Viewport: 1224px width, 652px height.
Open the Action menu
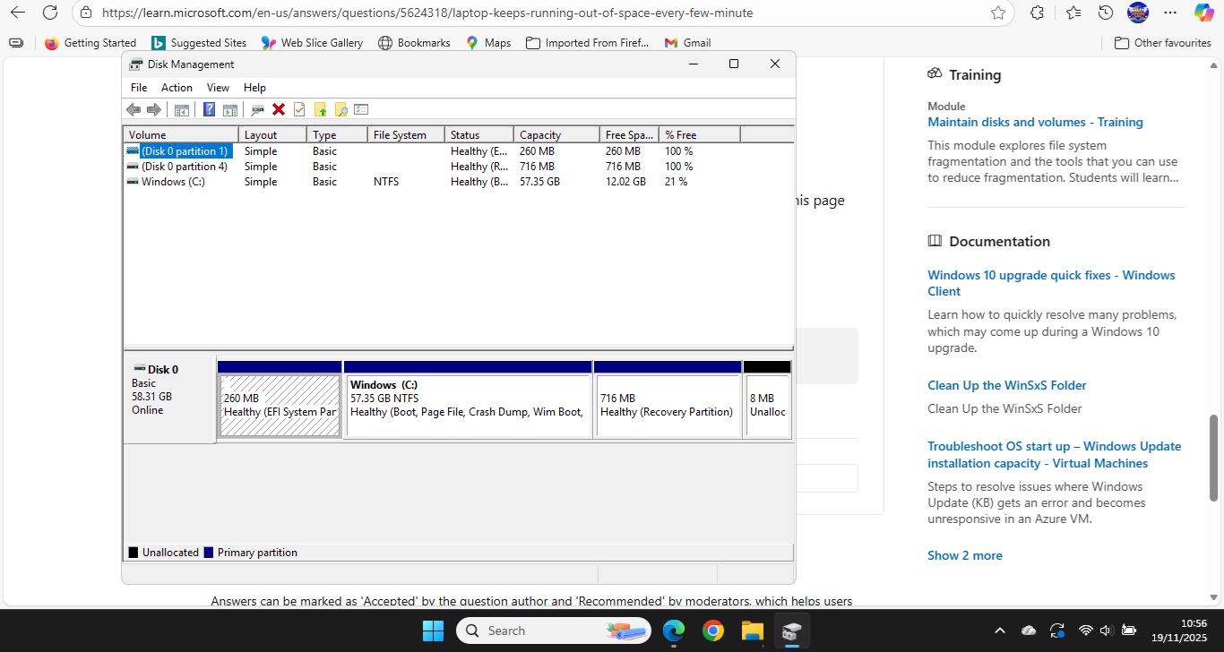point(176,87)
